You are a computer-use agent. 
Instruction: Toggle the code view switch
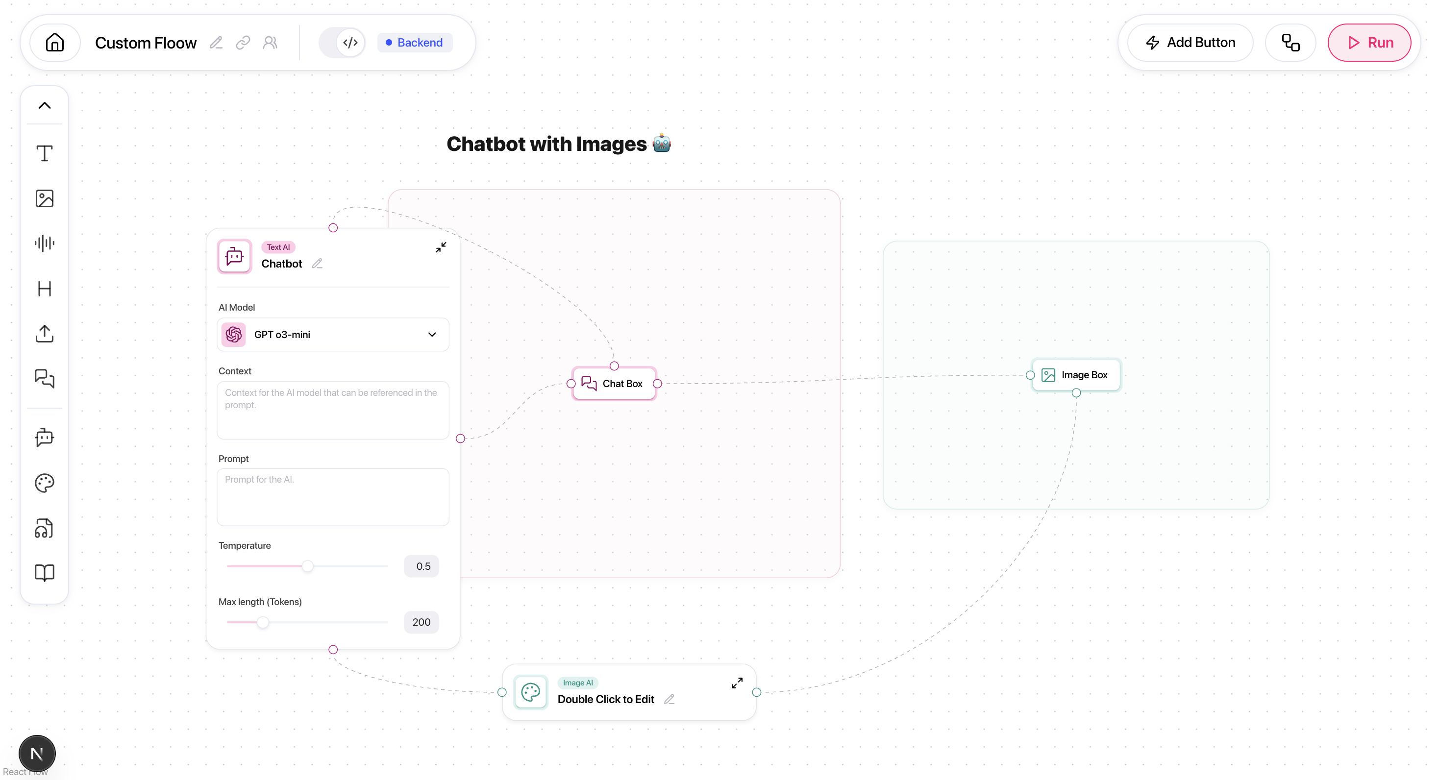point(343,43)
